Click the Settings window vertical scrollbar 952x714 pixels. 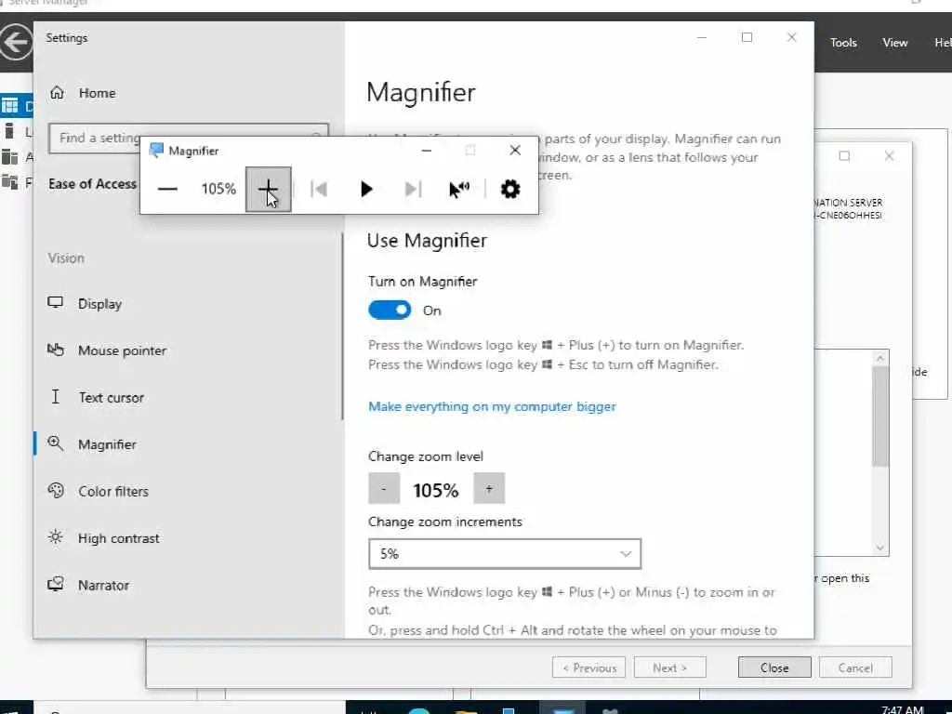342,326
